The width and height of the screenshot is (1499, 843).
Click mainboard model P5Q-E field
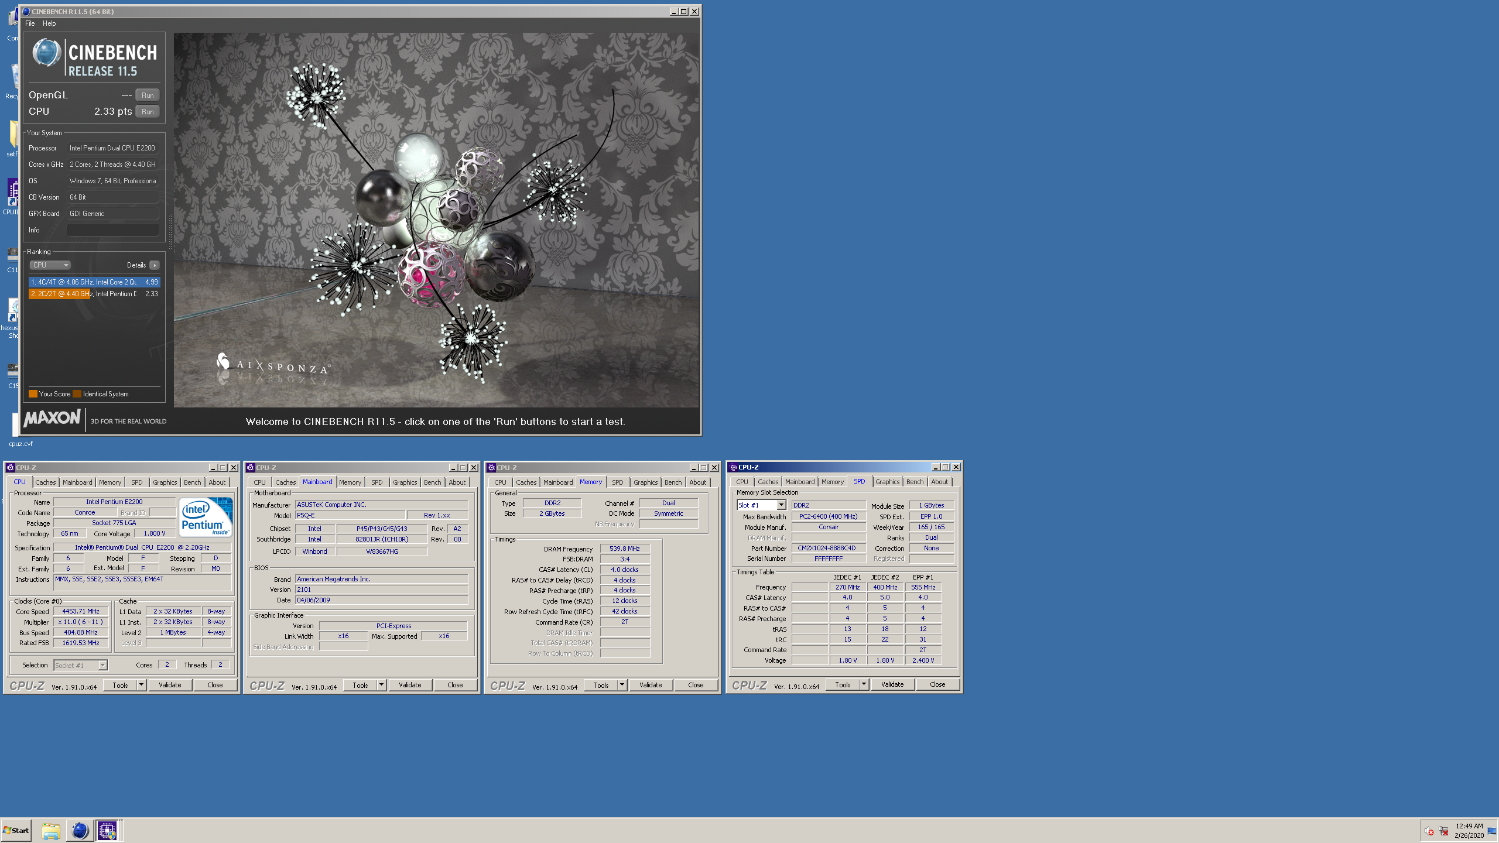pyautogui.click(x=350, y=515)
